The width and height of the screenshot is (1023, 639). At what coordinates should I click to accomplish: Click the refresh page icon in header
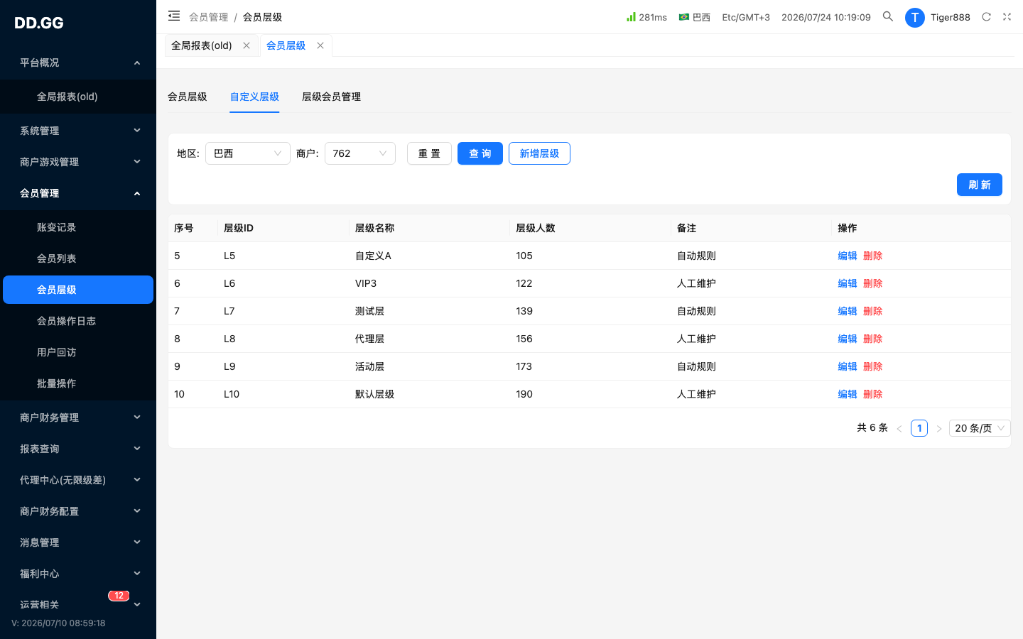click(986, 16)
